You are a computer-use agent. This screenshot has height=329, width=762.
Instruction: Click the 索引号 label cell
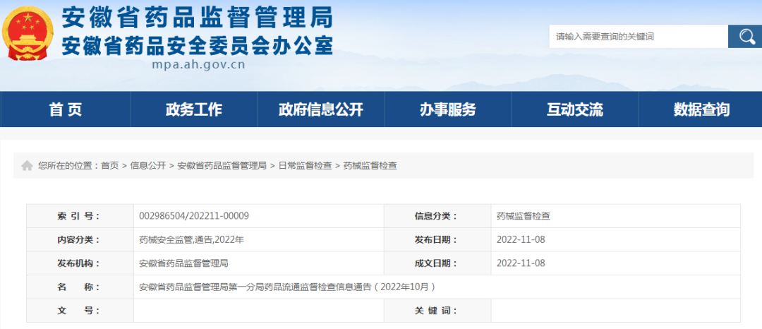(x=80, y=216)
